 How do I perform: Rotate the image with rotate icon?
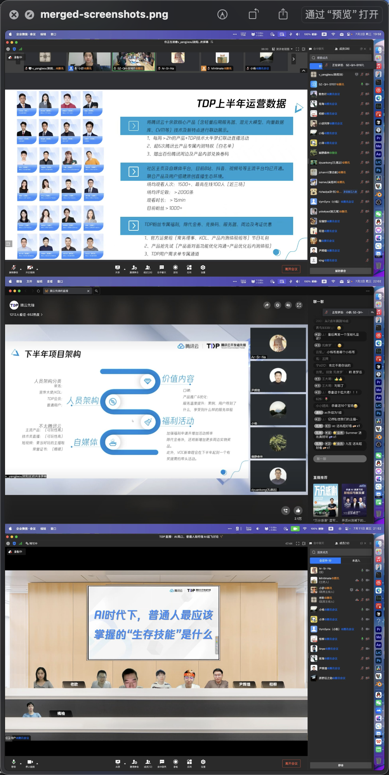tap(254, 14)
